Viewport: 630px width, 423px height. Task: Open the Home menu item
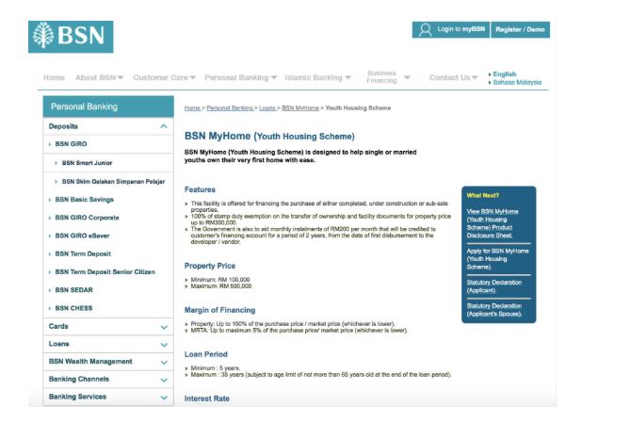click(54, 77)
